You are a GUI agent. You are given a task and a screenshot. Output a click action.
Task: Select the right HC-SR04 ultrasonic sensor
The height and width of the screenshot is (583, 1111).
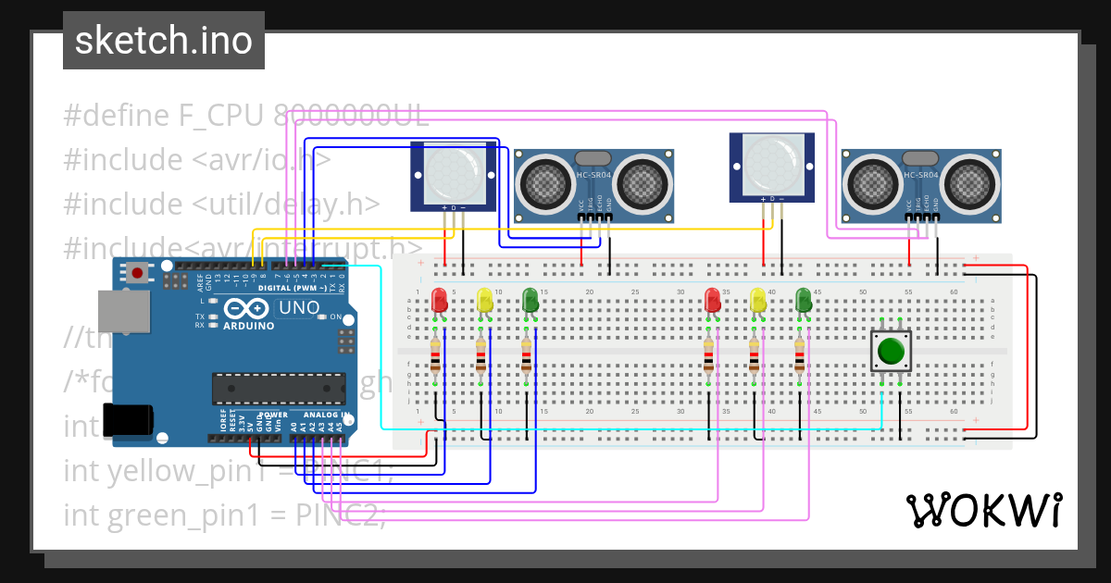[x=921, y=185]
